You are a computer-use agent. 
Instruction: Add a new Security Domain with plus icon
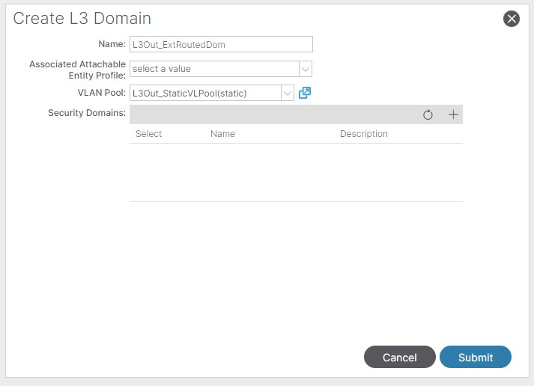[x=452, y=114]
